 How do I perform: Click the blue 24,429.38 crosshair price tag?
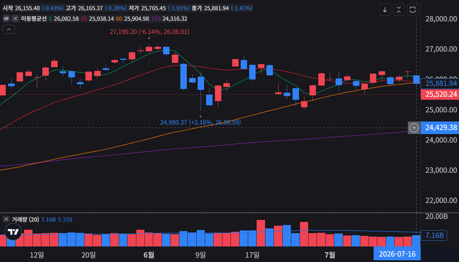click(x=440, y=128)
